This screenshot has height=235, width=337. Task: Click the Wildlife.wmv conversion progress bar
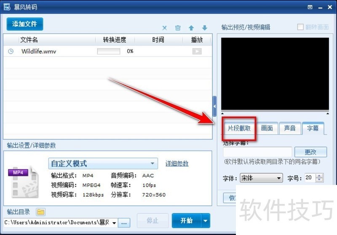pyautogui.click(x=109, y=51)
